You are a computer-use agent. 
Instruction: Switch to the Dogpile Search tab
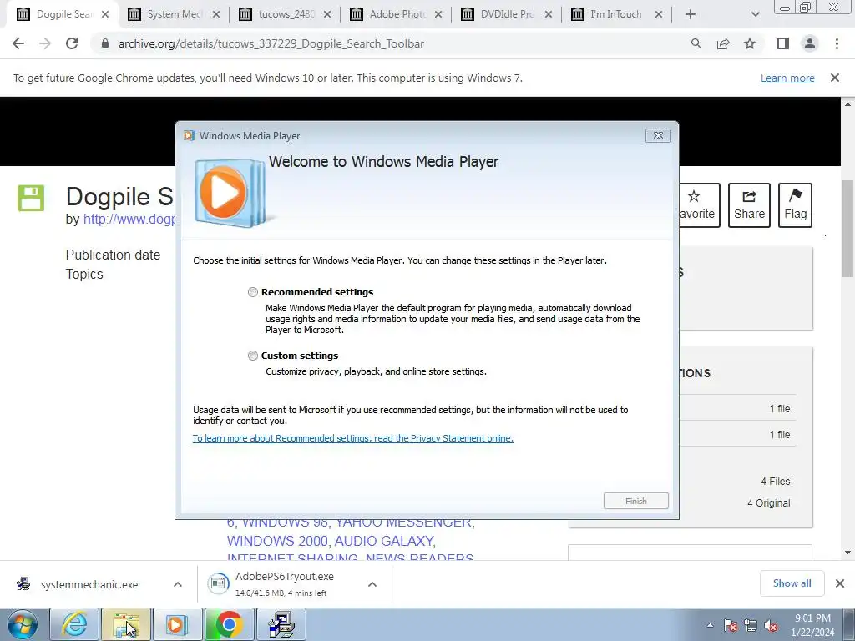[x=61, y=14]
